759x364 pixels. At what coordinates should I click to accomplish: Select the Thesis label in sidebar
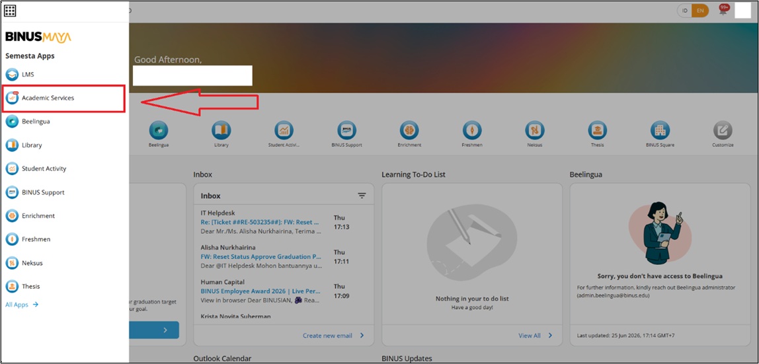[31, 286]
